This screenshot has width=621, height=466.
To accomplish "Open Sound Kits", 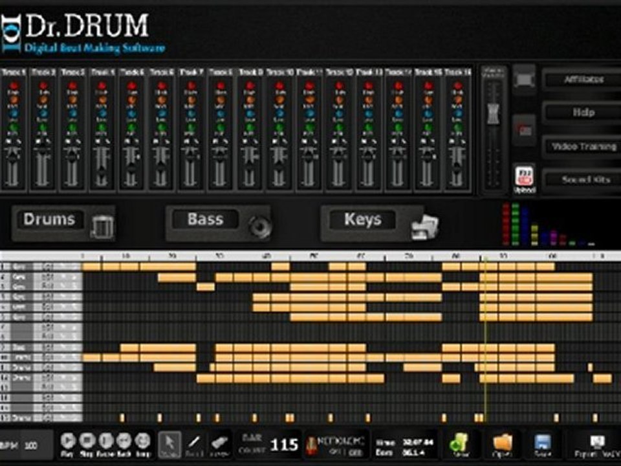I will (583, 180).
